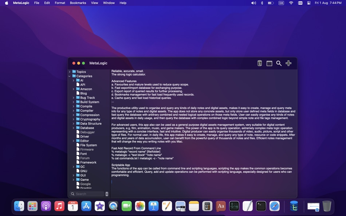Click the Bluetooth menu bar icon

tap(262, 3)
